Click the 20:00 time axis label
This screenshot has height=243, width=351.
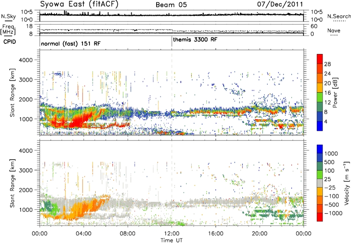click(x=260, y=234)
